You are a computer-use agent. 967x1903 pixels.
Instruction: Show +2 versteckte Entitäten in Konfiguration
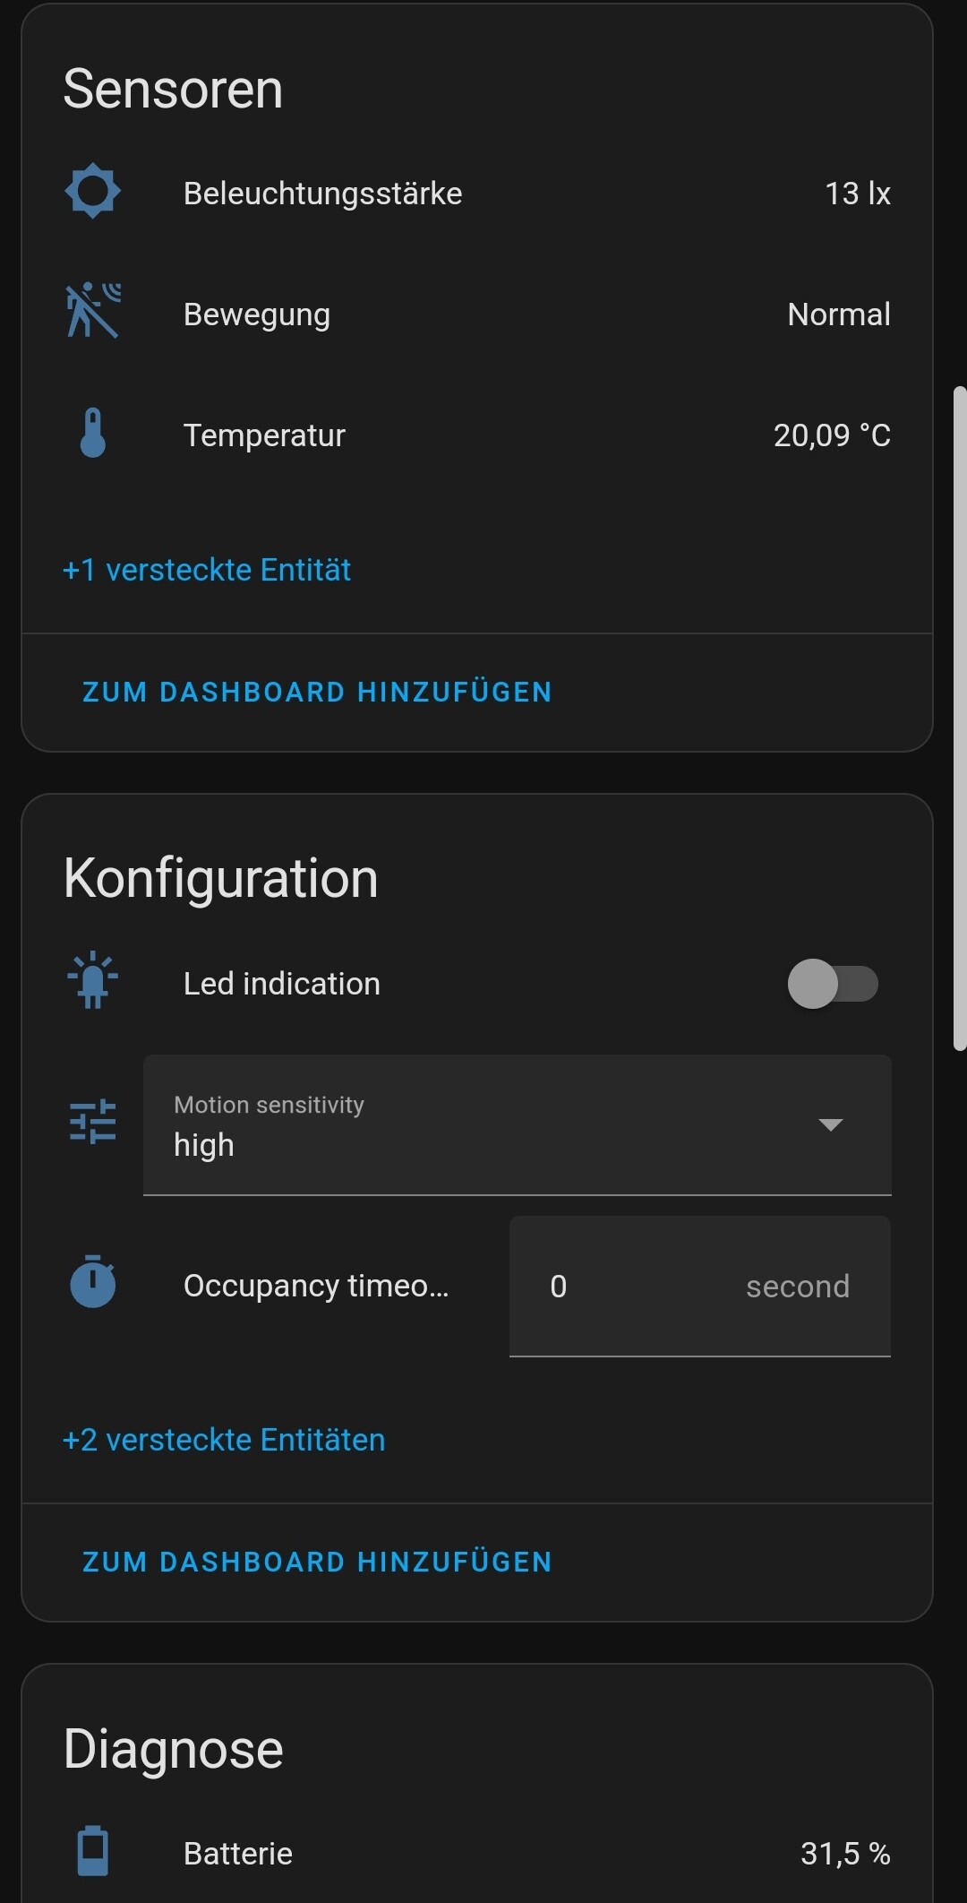tap(224, 1440)
